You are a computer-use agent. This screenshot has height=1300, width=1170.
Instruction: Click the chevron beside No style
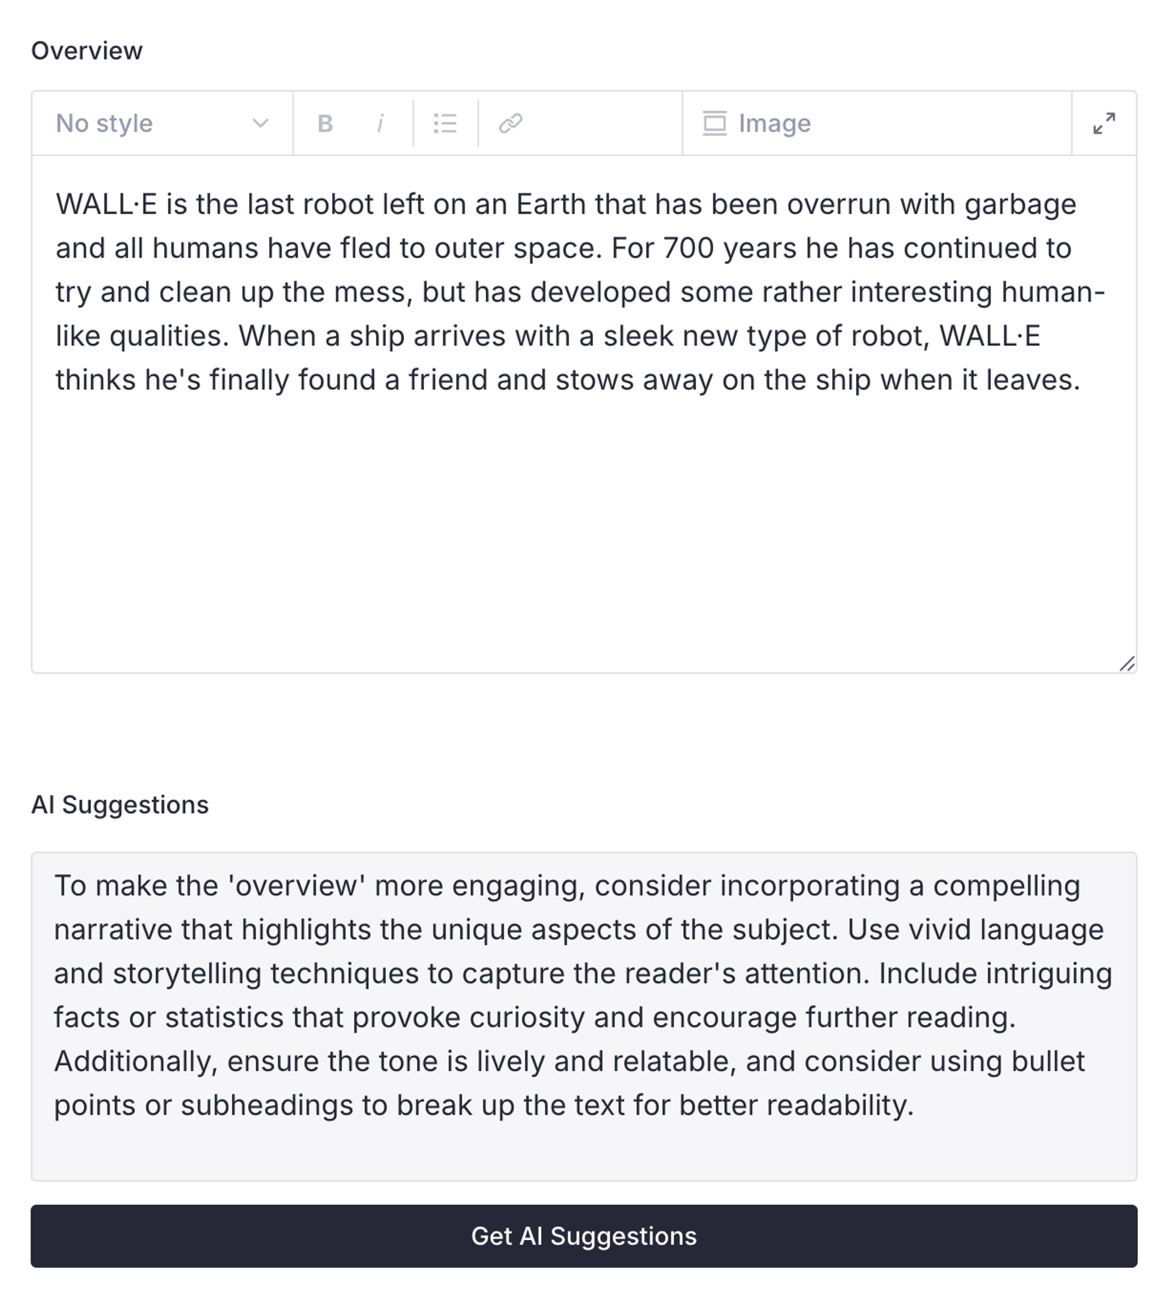261,123
